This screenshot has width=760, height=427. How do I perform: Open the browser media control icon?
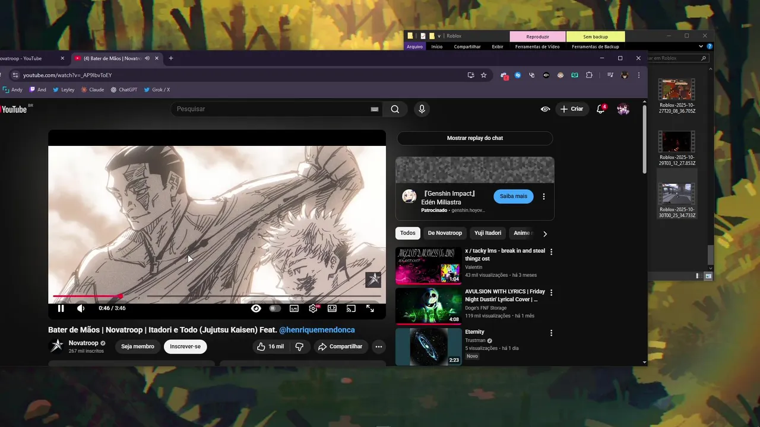pyautogui.click(x=610, y=75)
